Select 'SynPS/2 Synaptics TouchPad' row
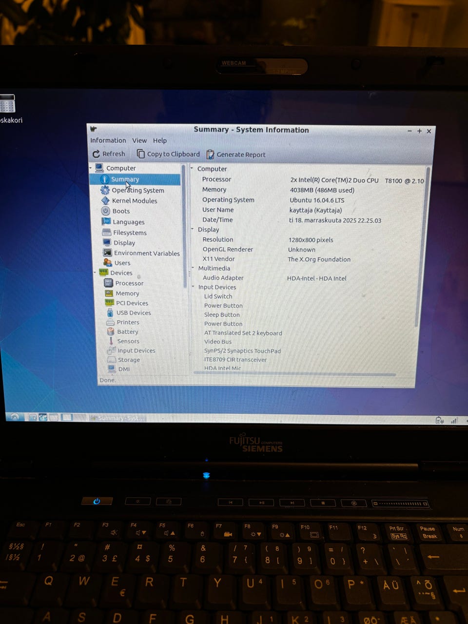The width and height of the screenshot is (468, 624). point(242,351)
